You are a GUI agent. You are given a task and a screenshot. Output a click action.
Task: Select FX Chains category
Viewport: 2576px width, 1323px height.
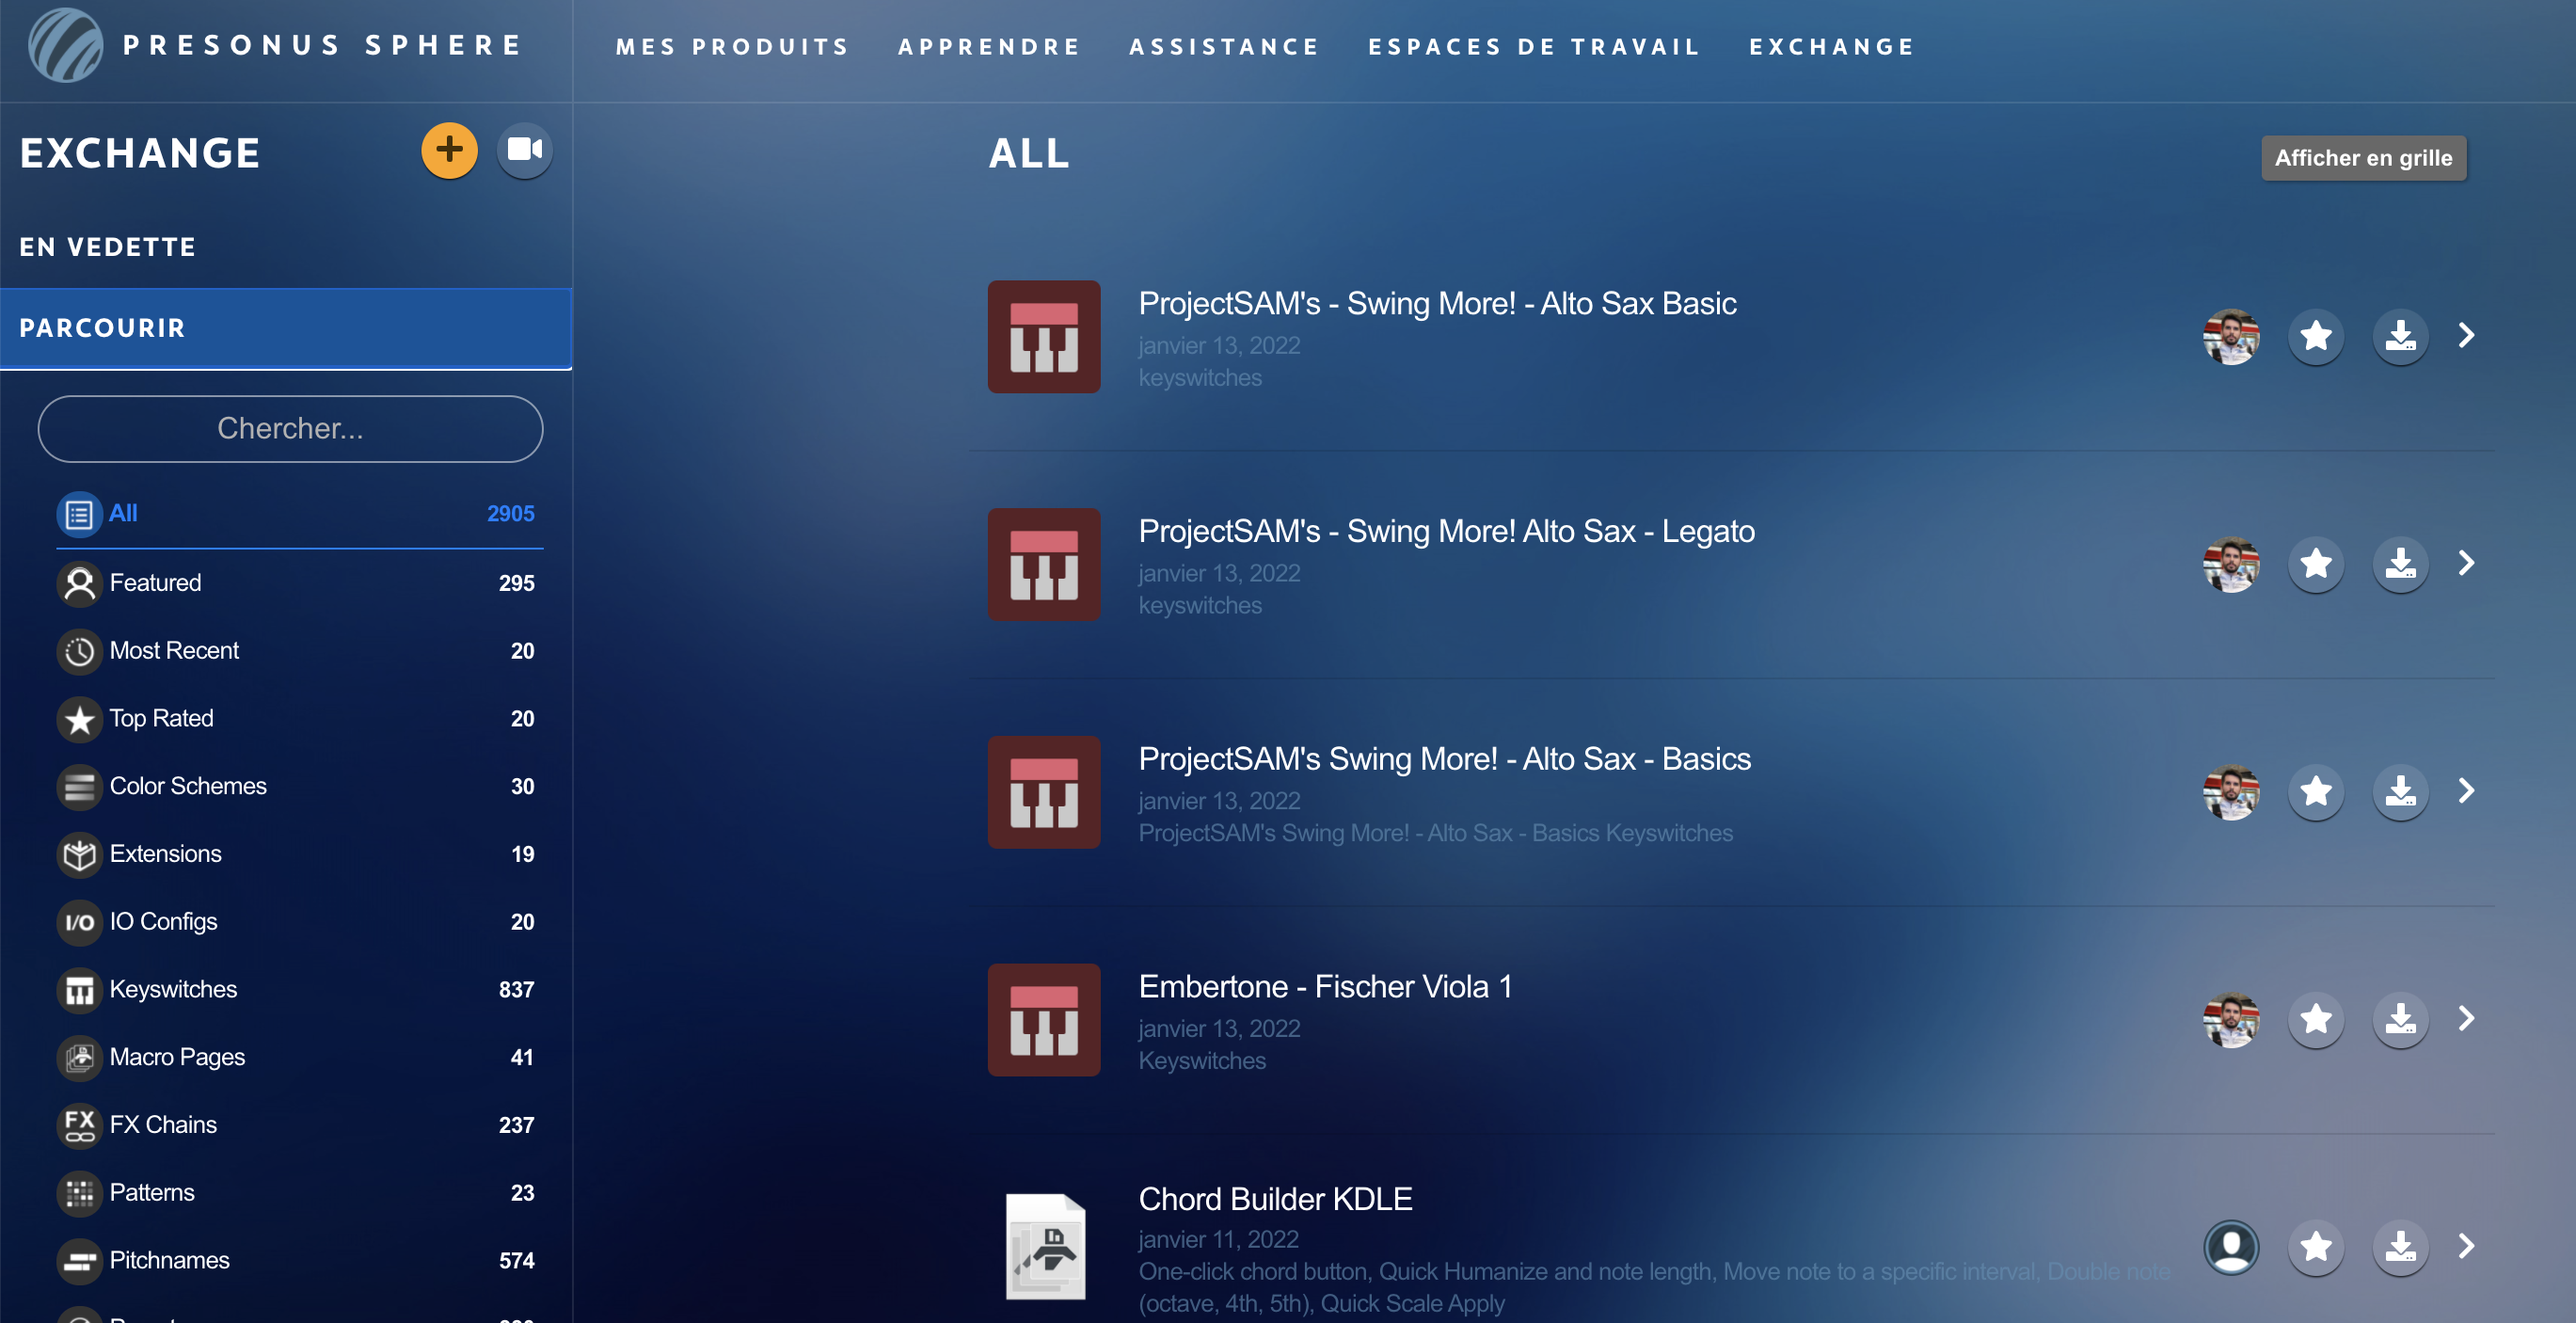click(163, 1125)
